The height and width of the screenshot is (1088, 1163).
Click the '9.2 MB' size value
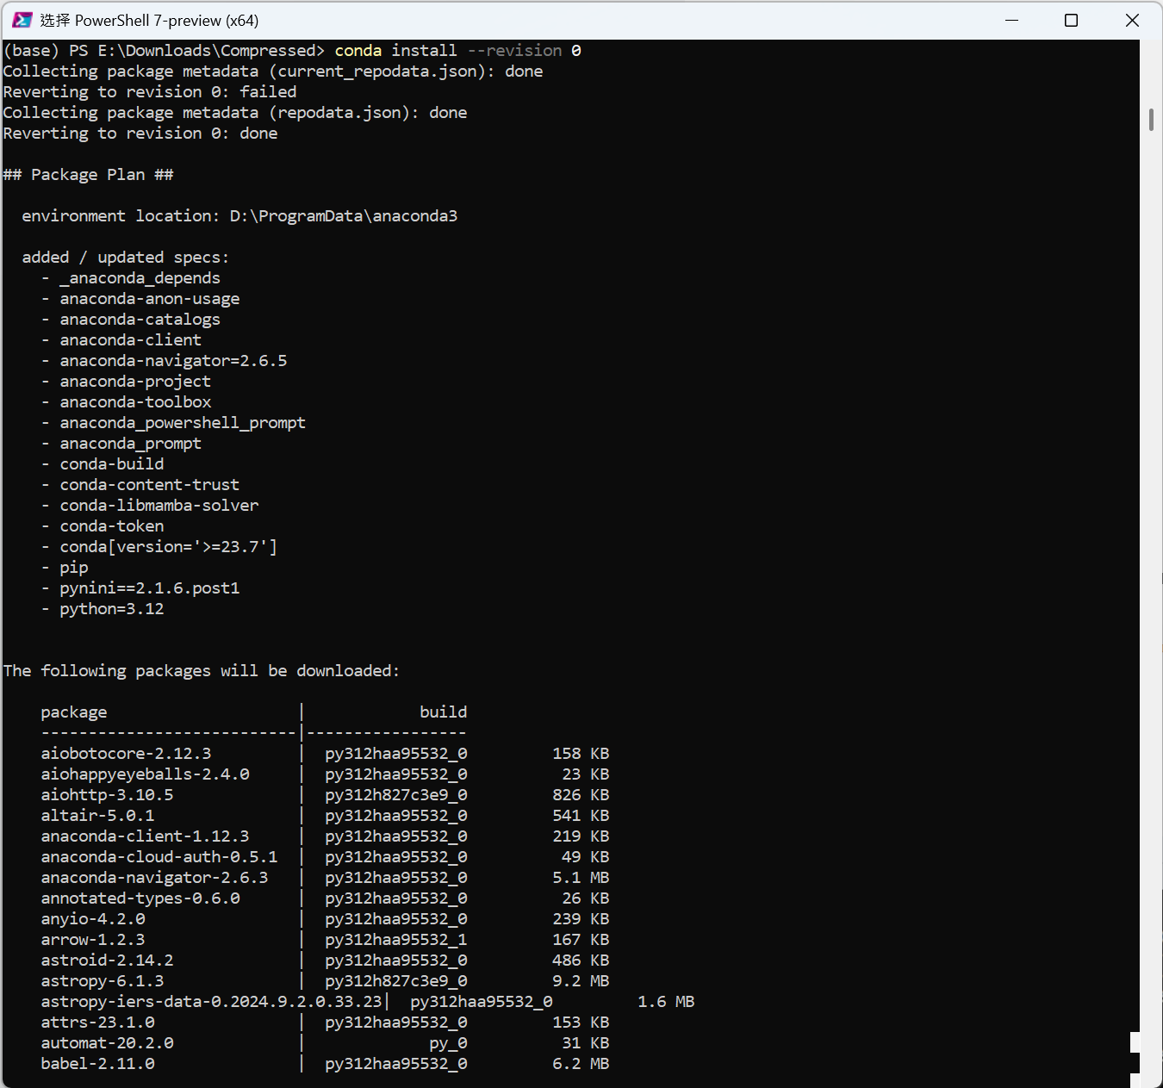point(581,981)
